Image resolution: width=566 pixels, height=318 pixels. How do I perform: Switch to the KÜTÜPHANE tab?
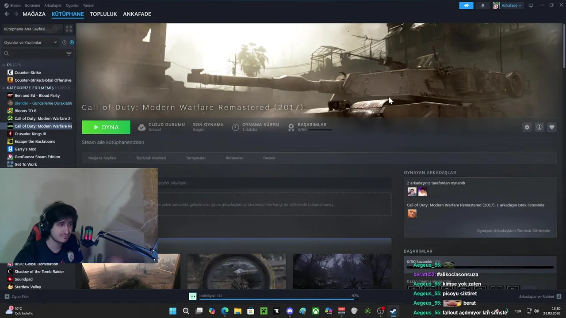coord(68,14)
